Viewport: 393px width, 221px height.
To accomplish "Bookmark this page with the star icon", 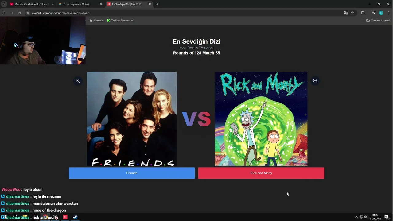I will (352, 13).
